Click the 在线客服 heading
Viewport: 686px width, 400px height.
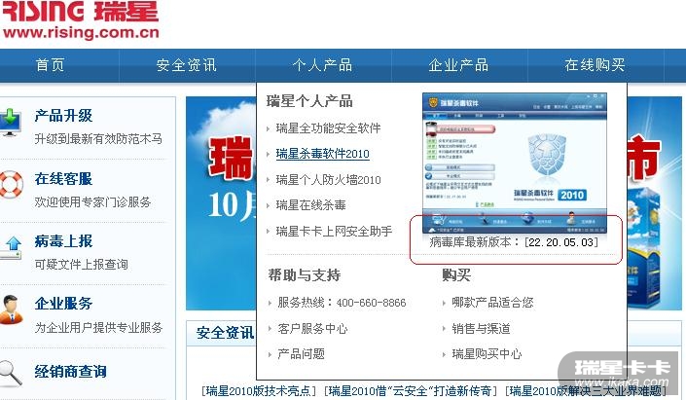63,178
